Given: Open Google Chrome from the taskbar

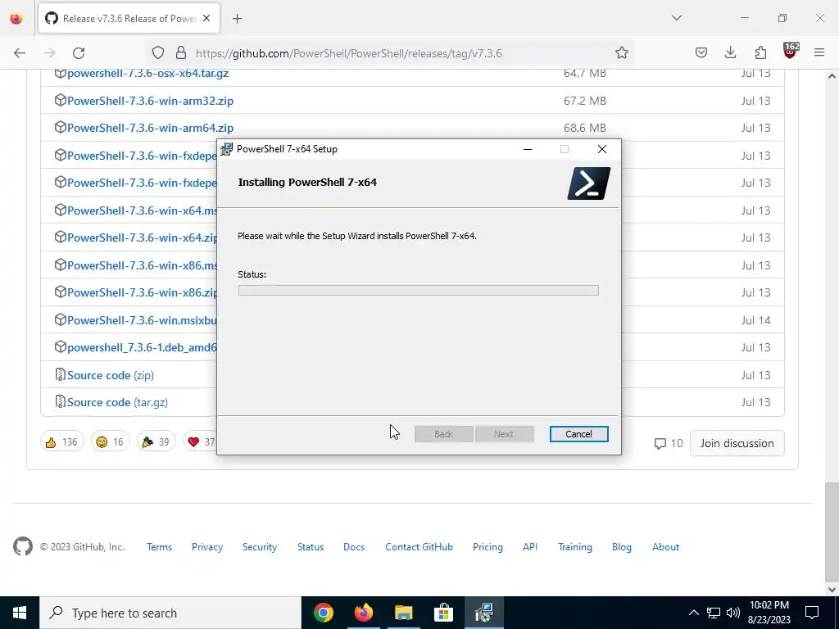Looking at the screenshot, I should (x=324, y=613).
